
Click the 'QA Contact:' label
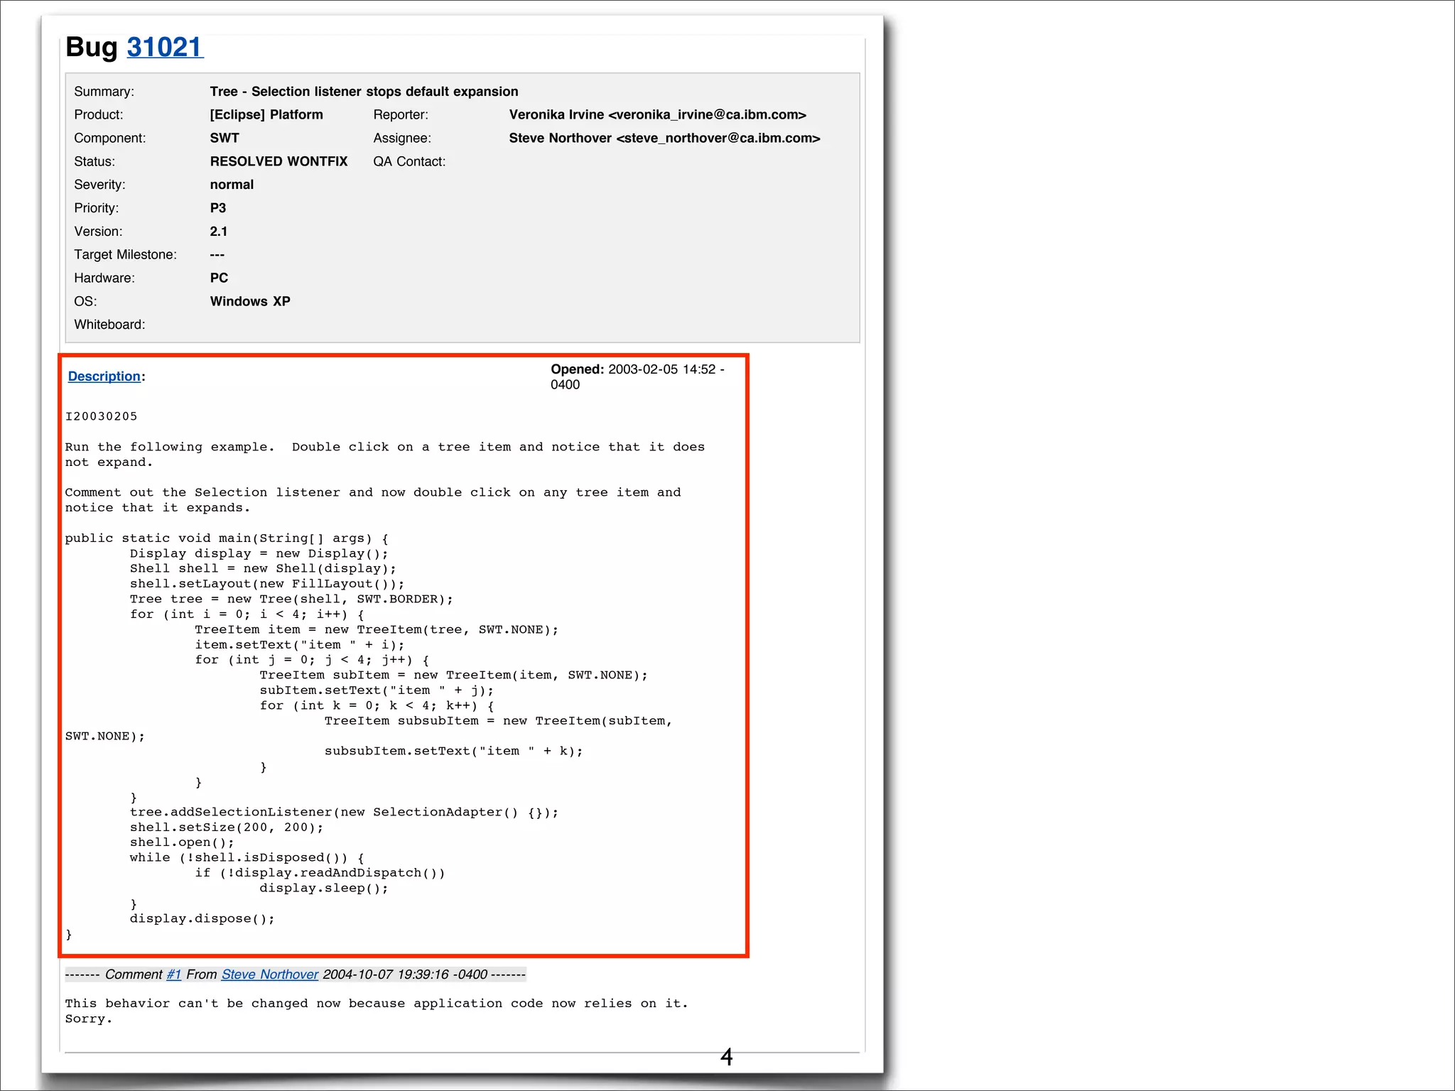point(409,162)
